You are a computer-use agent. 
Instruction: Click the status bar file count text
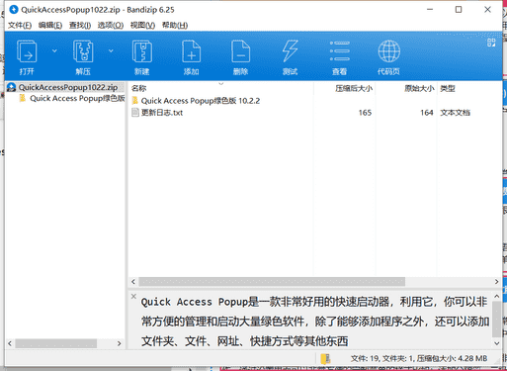(419, 358)
